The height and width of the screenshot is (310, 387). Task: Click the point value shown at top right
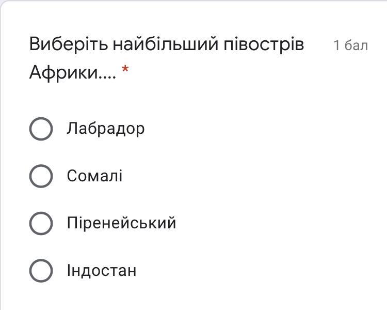click(350, 45)
